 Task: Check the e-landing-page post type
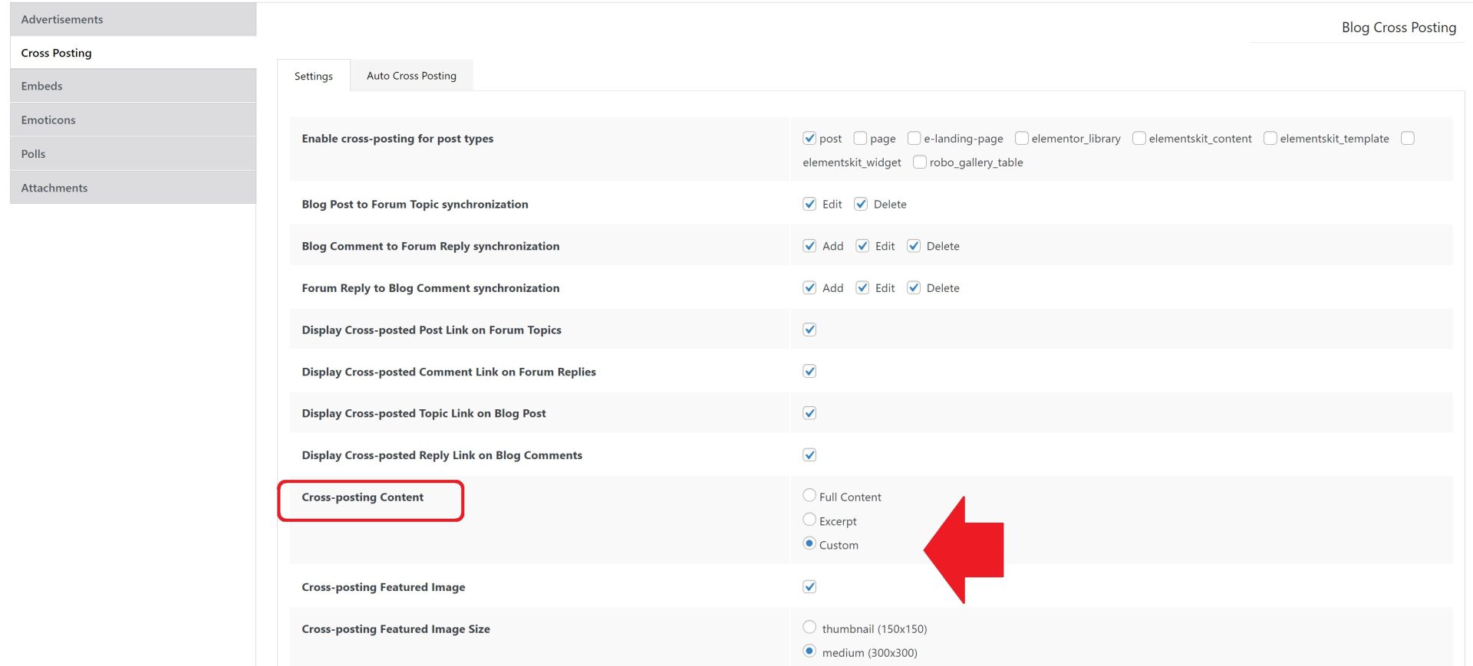click(x=914, y=138)
